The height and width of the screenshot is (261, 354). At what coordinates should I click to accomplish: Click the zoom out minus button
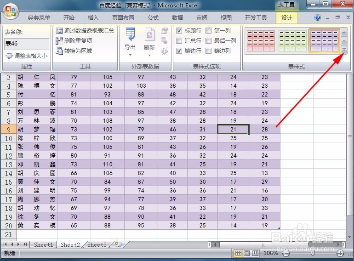coord(286,253)
